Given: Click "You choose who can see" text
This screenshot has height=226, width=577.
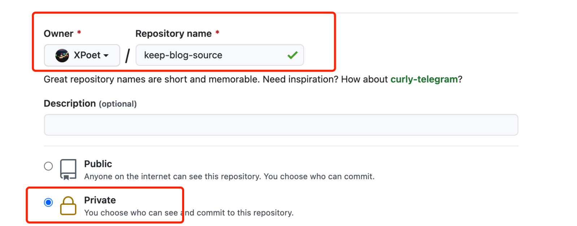Looking at the screenshot, I should point(131,213).
